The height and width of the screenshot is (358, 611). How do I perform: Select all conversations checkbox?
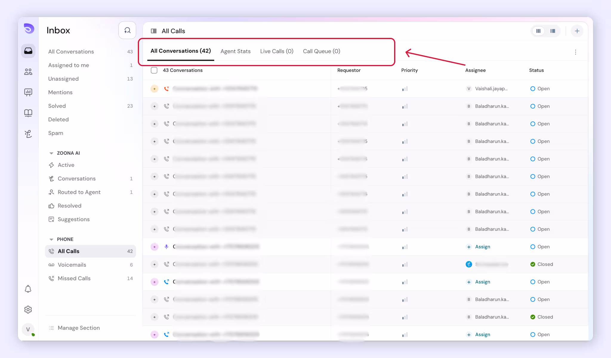154,70
